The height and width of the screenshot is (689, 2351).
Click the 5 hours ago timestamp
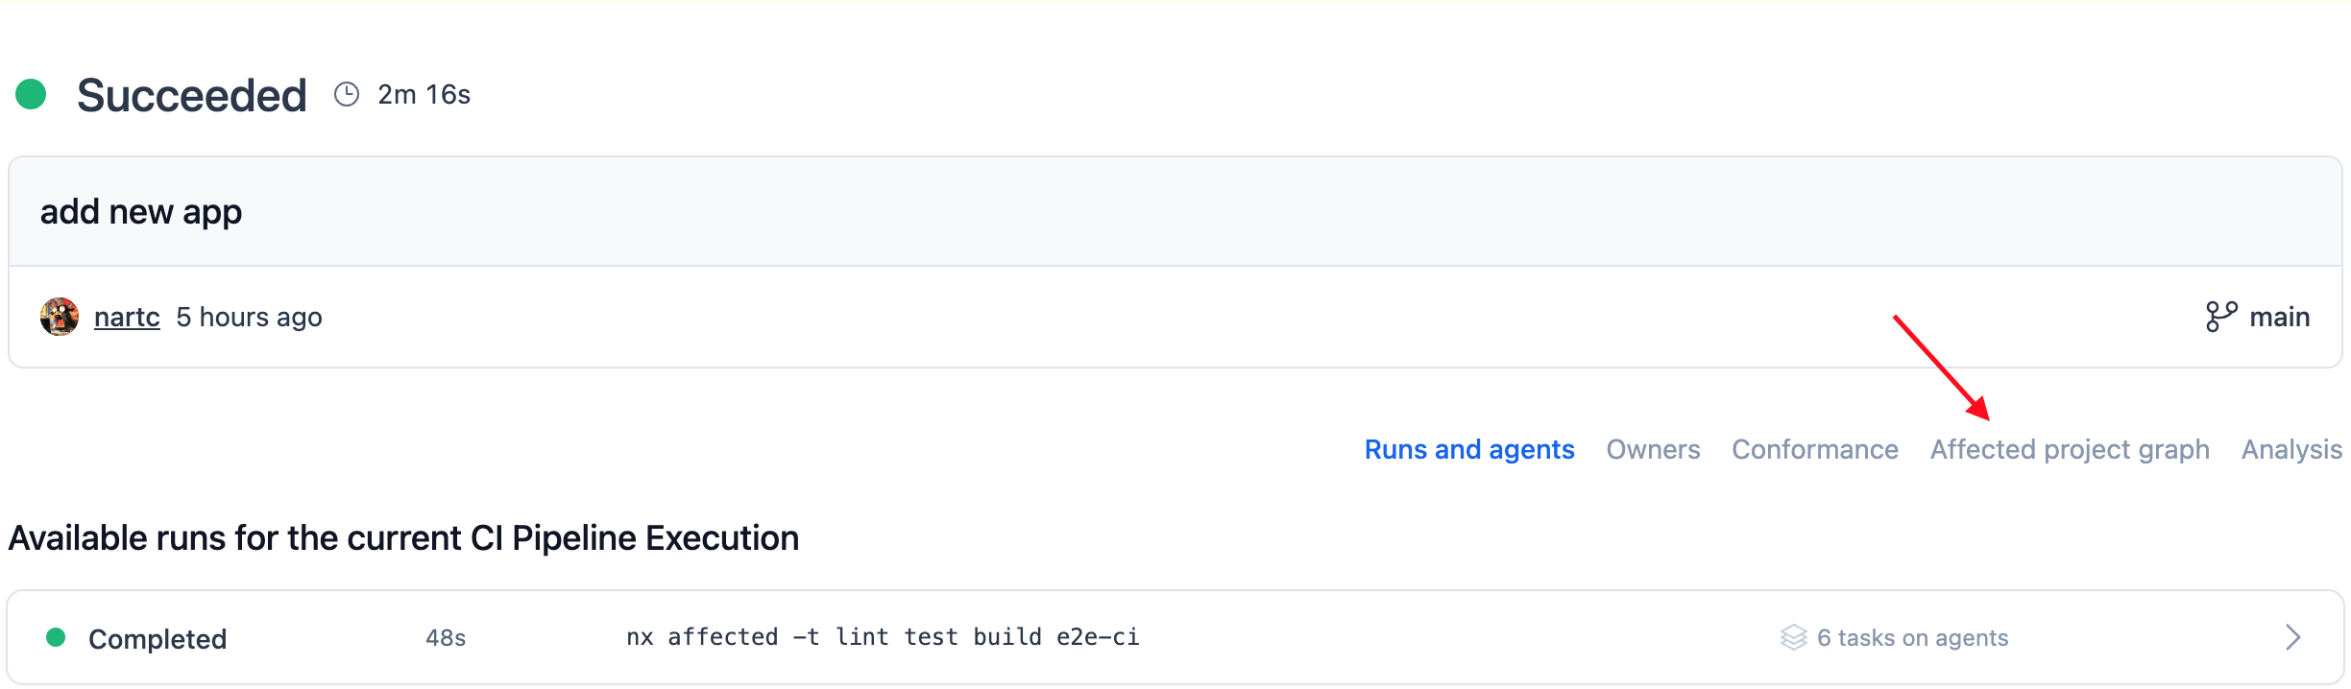249,317
